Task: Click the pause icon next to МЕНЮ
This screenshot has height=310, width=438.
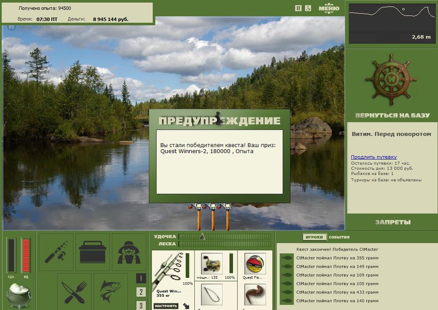Action: 298,8
